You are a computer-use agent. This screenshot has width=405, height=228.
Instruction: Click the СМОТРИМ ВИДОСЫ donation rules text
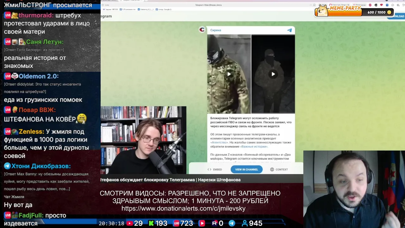click(190, 197)
